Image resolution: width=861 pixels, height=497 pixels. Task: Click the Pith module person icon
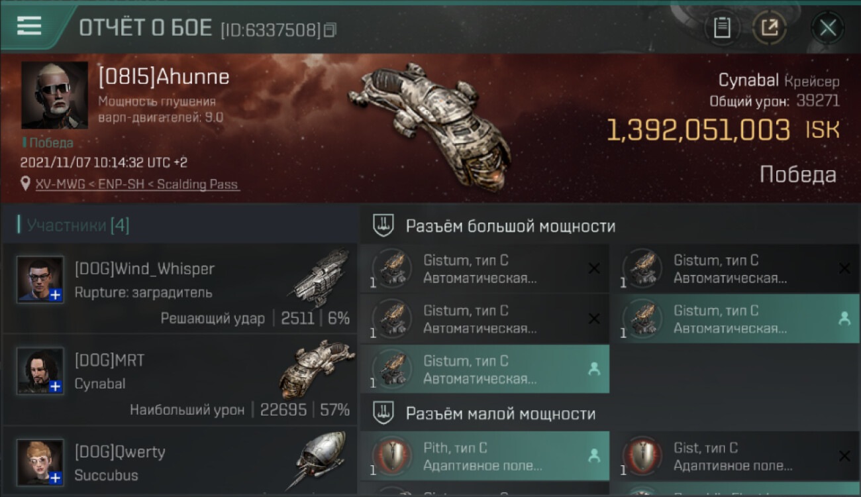(x=594, y=456)
